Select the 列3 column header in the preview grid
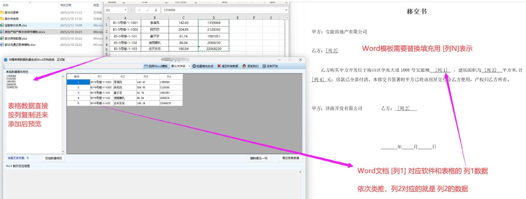The width and height of the screenshot is (526, 199). 148,76
